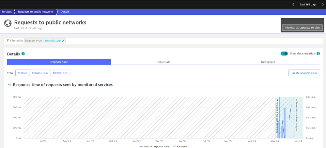Collapse the Response time of requests section
This screenshot has height=148, width=326.
pos(9,85)
